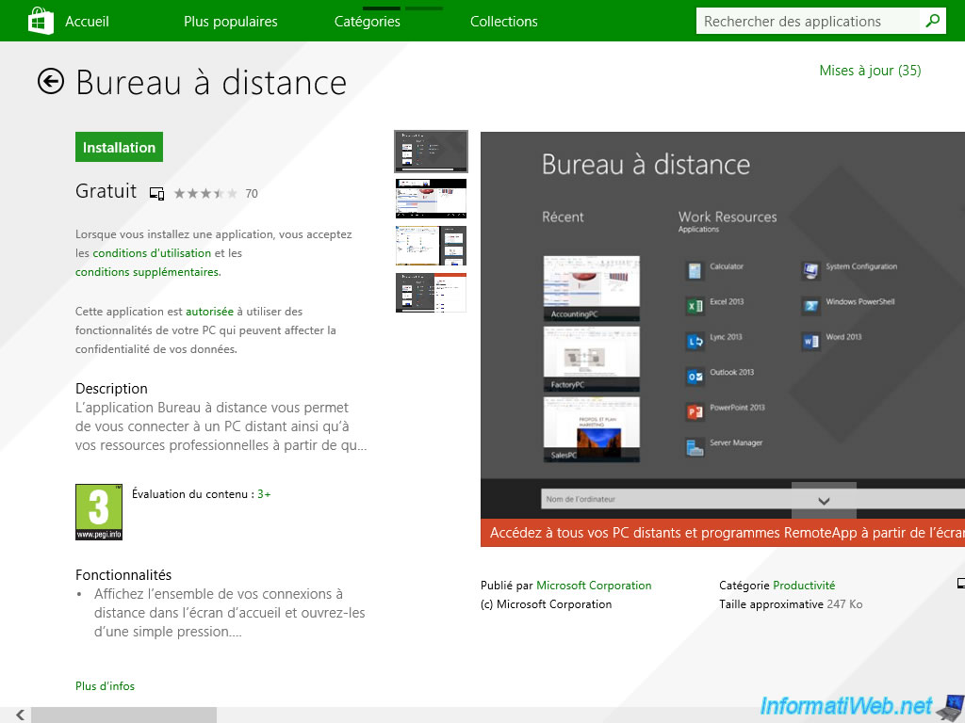This screenshot has width=965, height=723.
Task: Click the Outlook 2013 icon in the screenshot
Action: (x=695, y=377)
